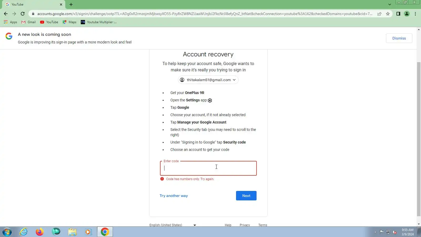Click the address bar URL
The height and width of the screenshot is (237, 421).
click(205, 14)
